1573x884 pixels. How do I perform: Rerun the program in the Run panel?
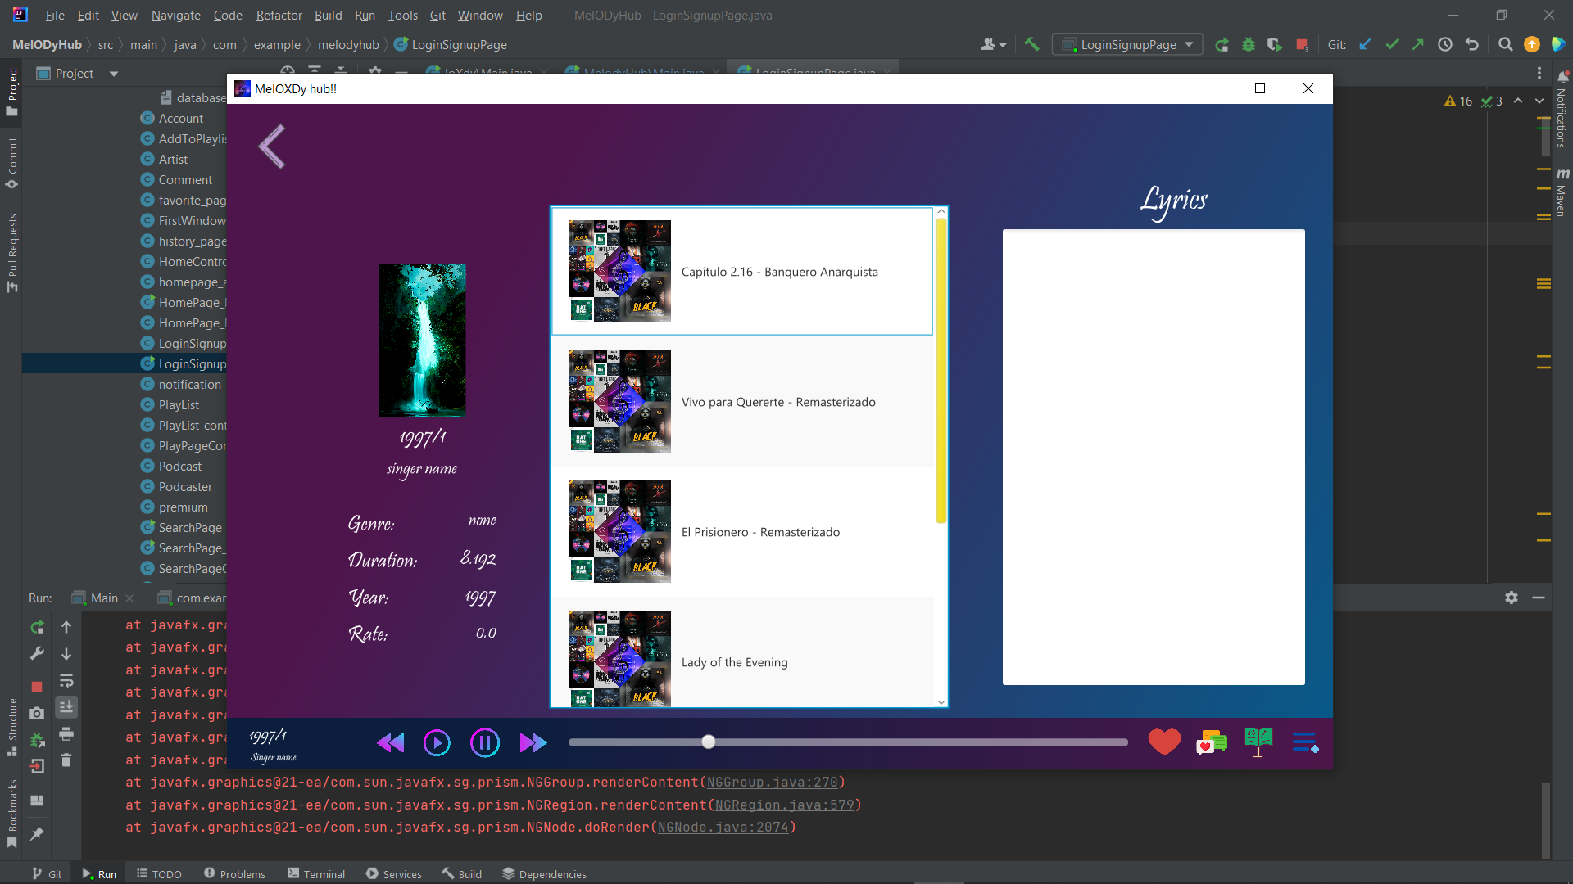(x=37, y=627)
